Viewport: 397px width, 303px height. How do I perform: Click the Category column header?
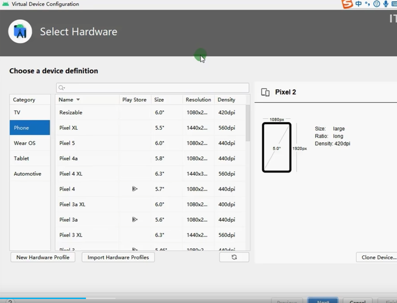pyautogui.click(x=30, y=100)
